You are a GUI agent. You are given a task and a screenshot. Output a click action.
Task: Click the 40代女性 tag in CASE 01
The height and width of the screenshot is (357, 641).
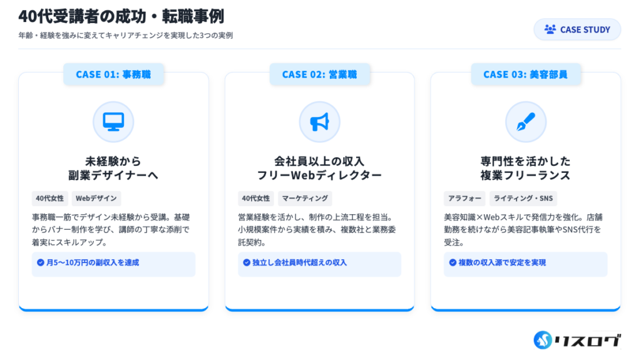[50, 199]
